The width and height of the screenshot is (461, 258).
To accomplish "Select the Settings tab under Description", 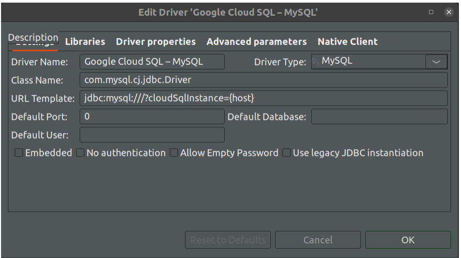I will pos(35,46).
